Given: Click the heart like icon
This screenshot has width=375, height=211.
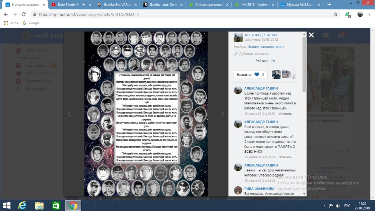Looking at the screenshot, I should coord(257,74).
